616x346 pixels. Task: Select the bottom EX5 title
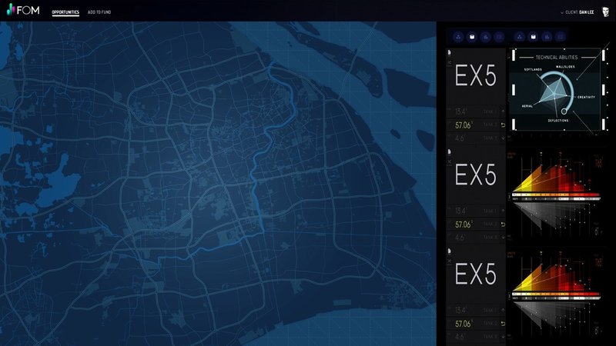pyautogui.click(x=475, y=274)
